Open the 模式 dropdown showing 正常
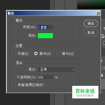The width and height of the screenshot is (105, 105). 56,70
